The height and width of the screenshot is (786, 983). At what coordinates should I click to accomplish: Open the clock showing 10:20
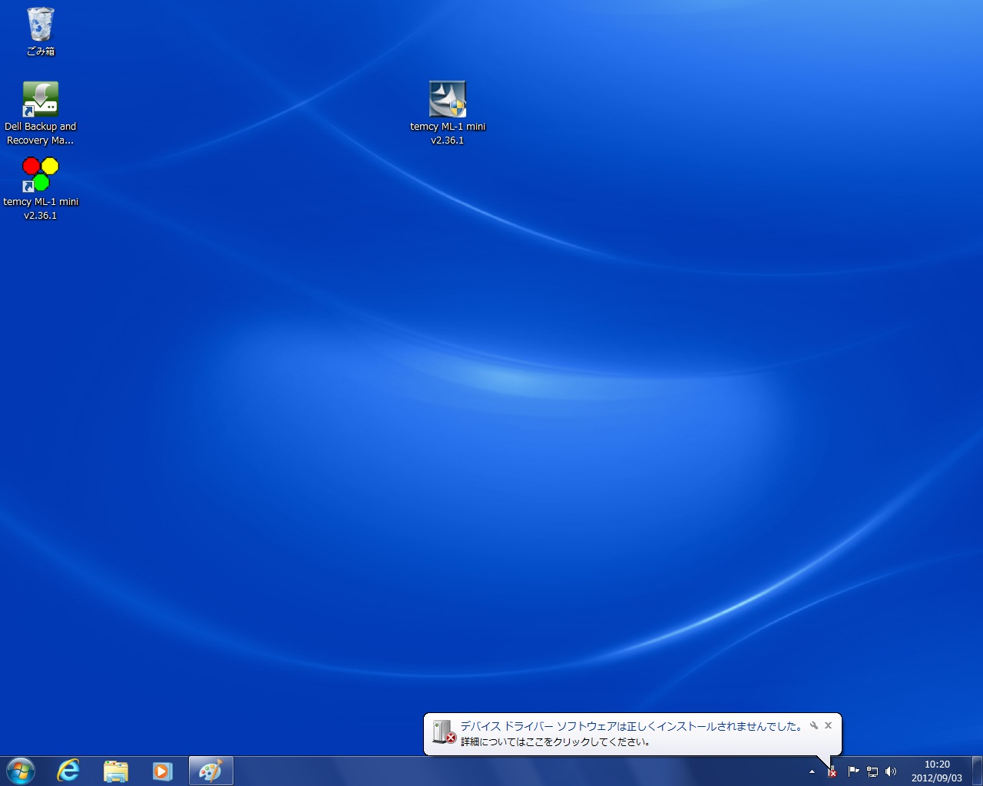click(937, 771)
